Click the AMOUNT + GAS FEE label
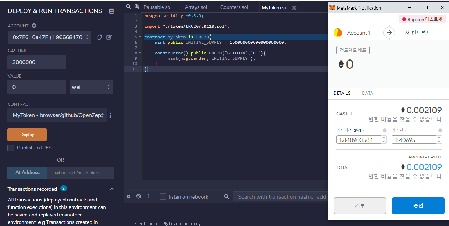 coord(425,157)
